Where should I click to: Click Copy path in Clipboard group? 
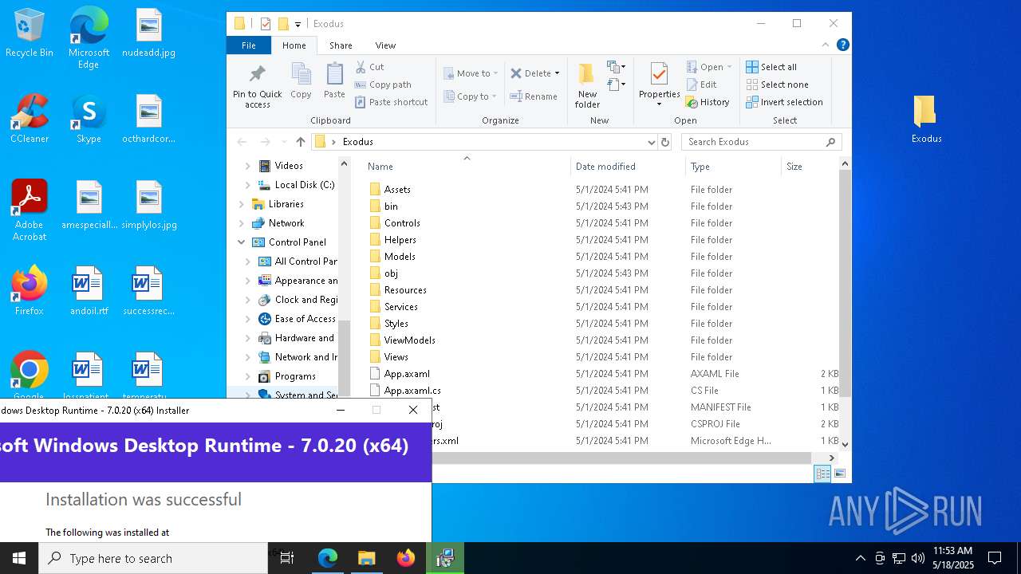point(383,85)
